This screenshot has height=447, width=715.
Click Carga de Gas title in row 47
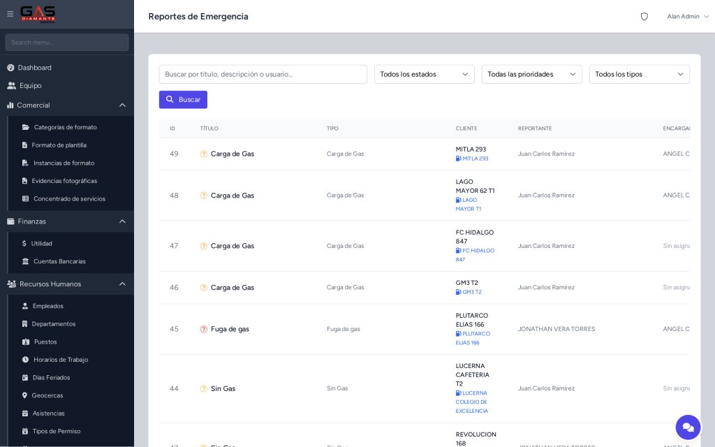[232, 246]
